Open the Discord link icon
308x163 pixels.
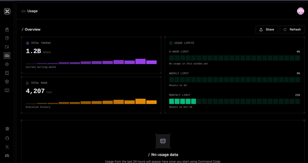7,156
